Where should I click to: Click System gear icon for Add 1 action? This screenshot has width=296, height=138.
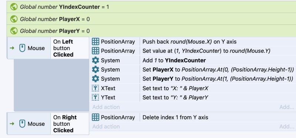click(95, 60)
